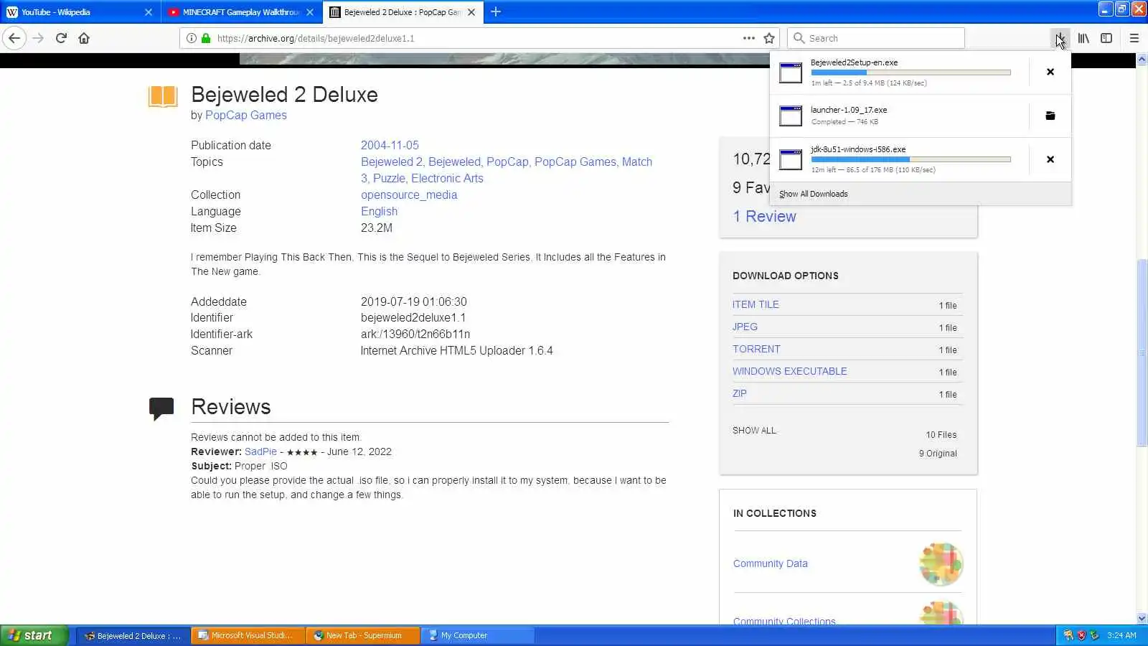
Task: Open the 2004-11-05 publication date link
Action: click(x=390, y=145)
